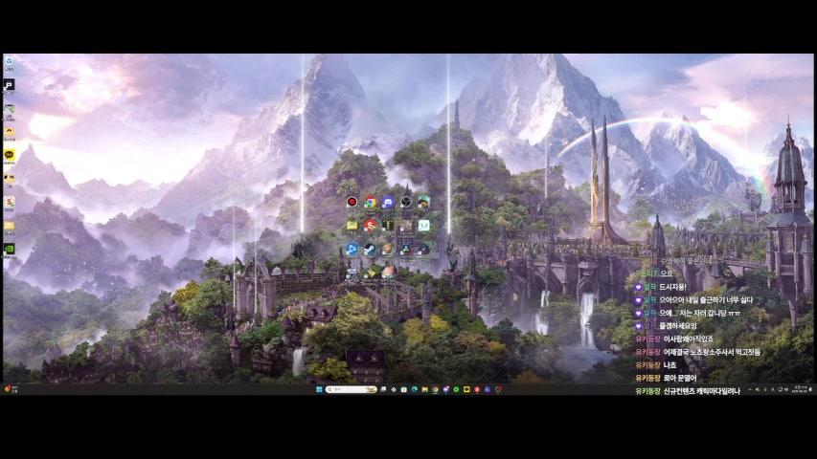Open the white V logo app shortcut
The height and width of the screenshot is (459, 817).
[424, 226]
